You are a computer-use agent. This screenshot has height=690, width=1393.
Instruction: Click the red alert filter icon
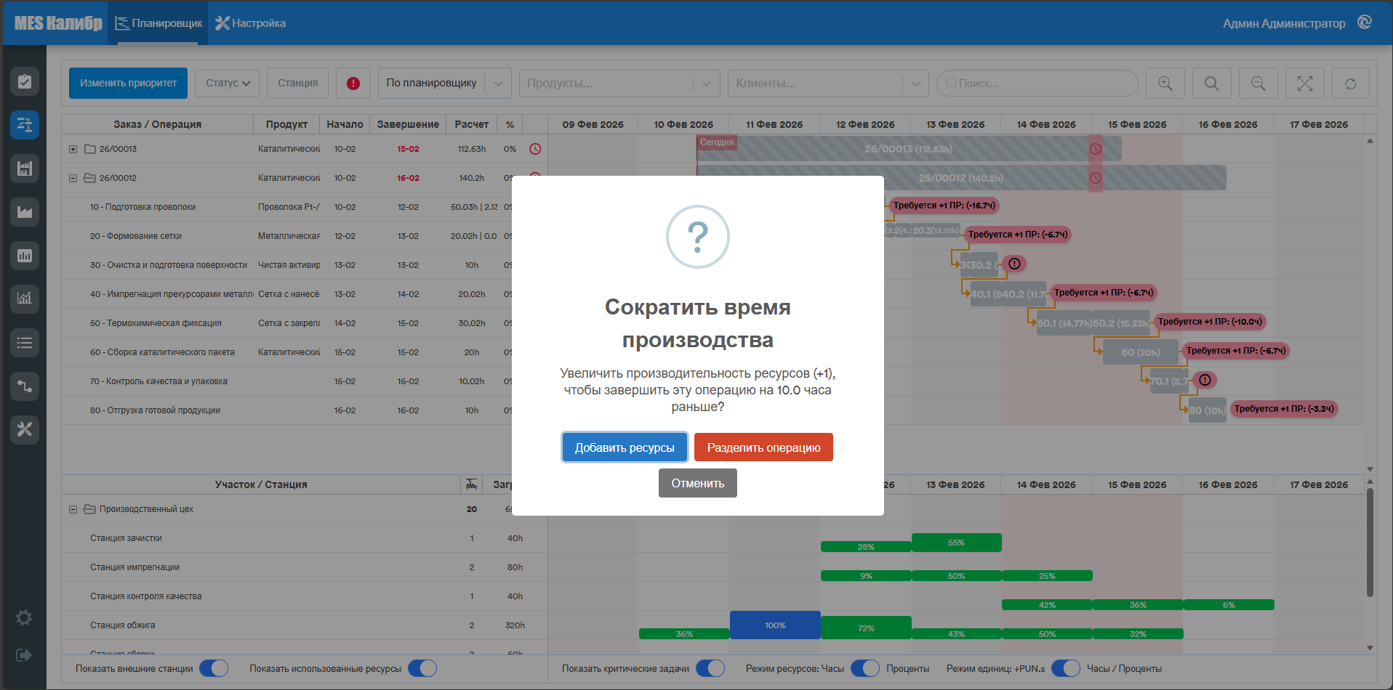point(353,83)
